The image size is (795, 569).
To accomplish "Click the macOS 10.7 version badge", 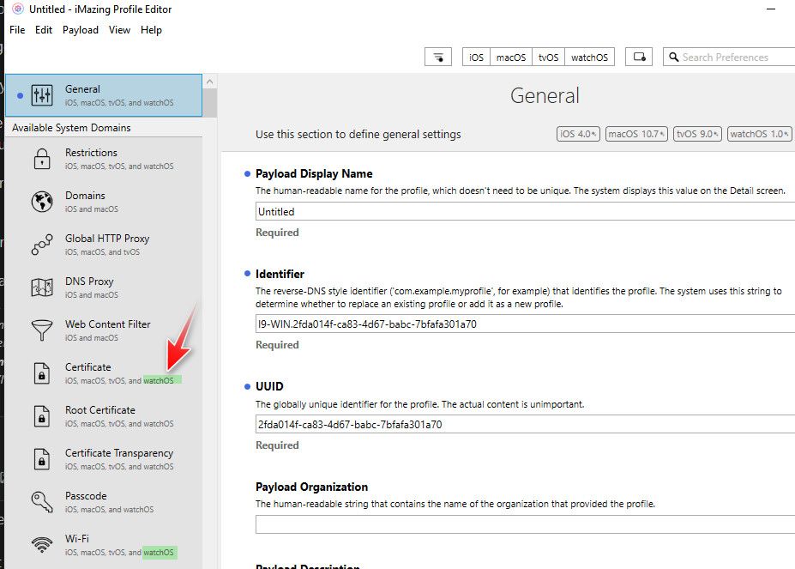I will point(636,134).
